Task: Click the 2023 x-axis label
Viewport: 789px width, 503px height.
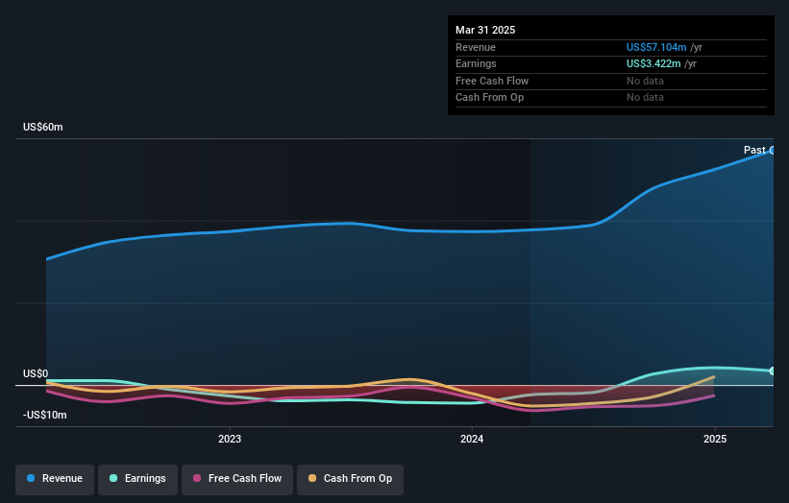Action: click(230, 440)
